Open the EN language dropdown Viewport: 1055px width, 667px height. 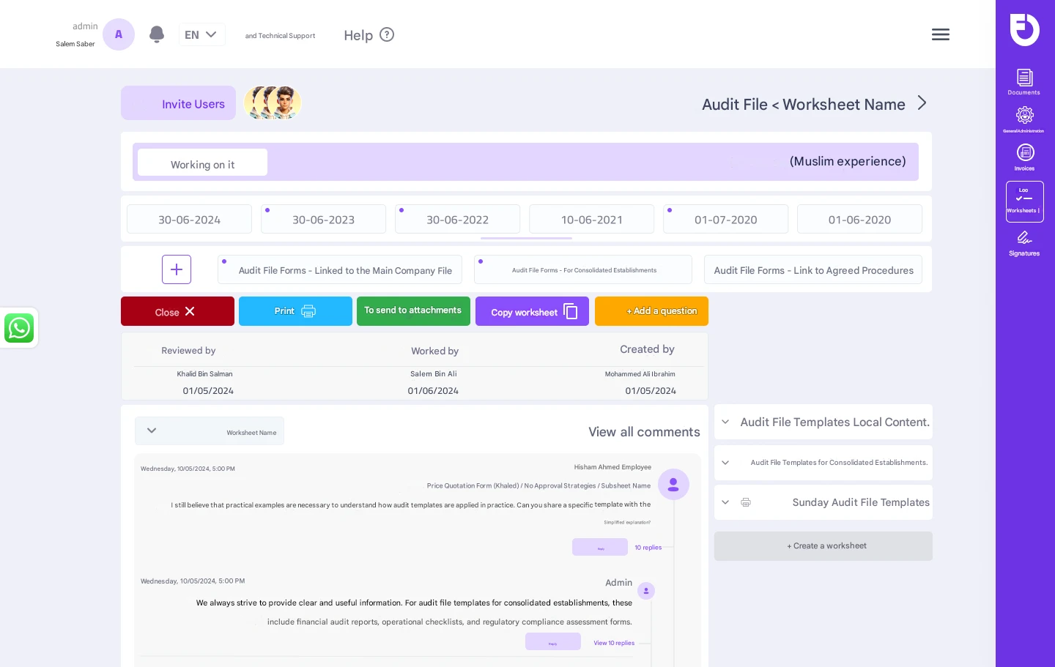[x=202, y=34]
